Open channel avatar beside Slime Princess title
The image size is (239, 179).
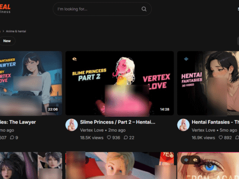coord(72,125)
